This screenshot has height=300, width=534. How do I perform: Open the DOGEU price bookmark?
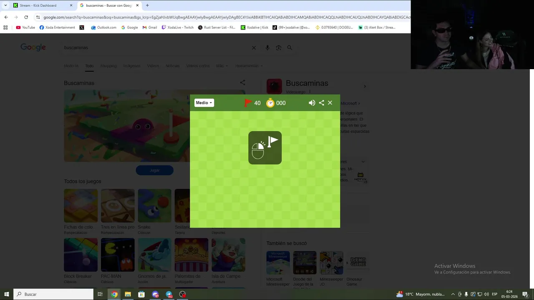click(x=334, y=27)
